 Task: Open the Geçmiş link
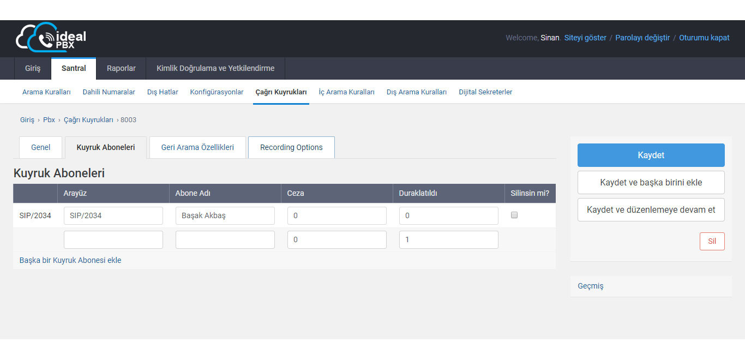tap(591, 286)
